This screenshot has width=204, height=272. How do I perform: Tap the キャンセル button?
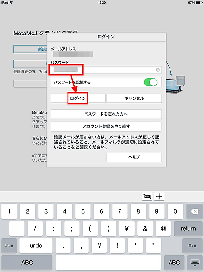tap(134, 98)
